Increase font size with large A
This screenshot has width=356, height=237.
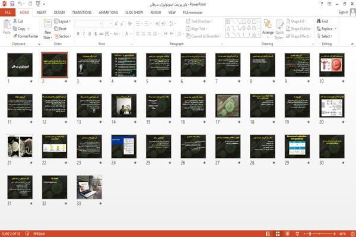pos(116,24)
